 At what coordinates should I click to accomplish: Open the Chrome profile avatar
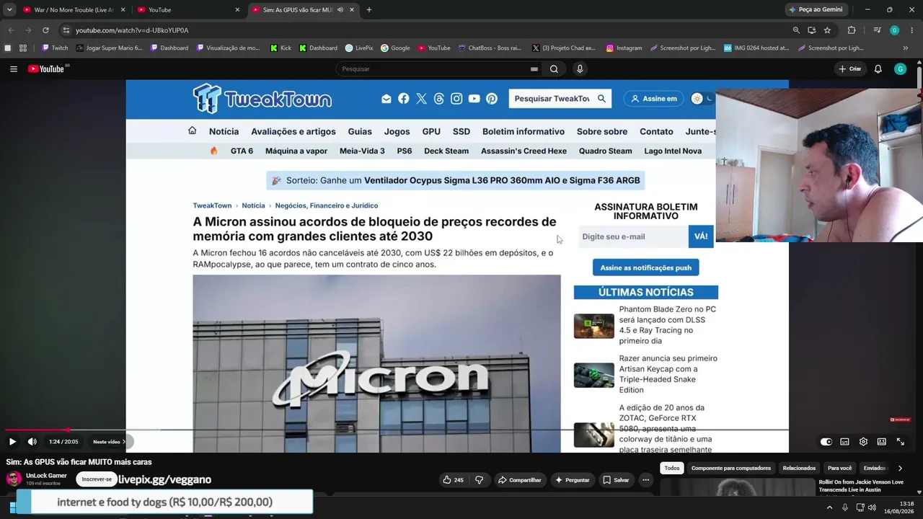[x=894, y=30]
